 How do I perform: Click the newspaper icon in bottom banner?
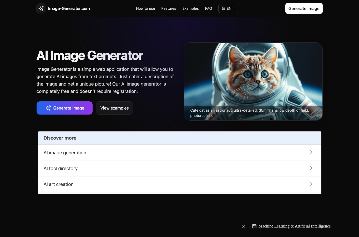click(x=254, y=226)
